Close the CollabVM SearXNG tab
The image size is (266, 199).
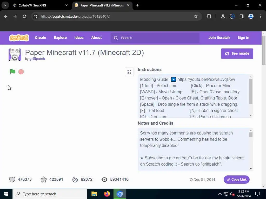pos(66,5)
